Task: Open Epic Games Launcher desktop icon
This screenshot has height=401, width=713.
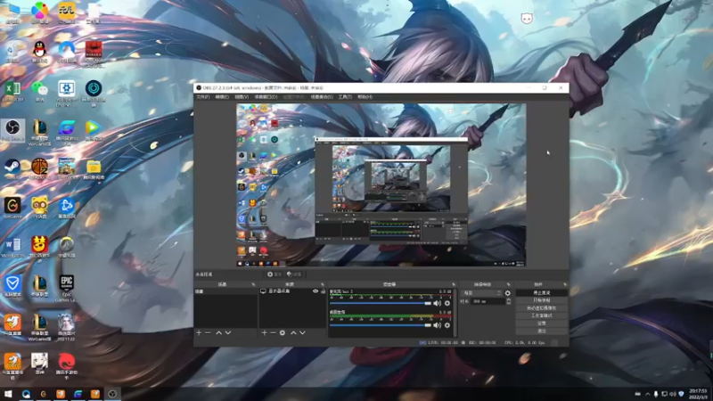Action: click(x=66, y=287)
